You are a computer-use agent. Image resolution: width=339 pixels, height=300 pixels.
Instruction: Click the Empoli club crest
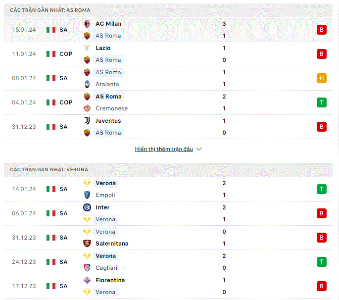[87, 195]
